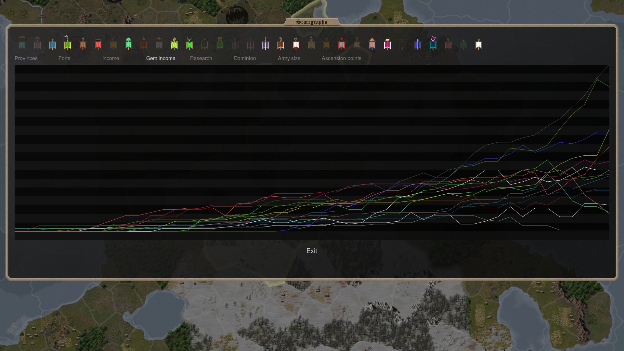Screen dimensions: 624x351
Task: Toggle the dim purple banner with eagle
Action: point(37,43)
